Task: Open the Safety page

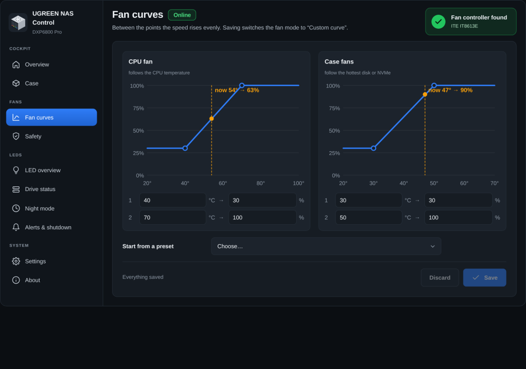Action: 52,136
